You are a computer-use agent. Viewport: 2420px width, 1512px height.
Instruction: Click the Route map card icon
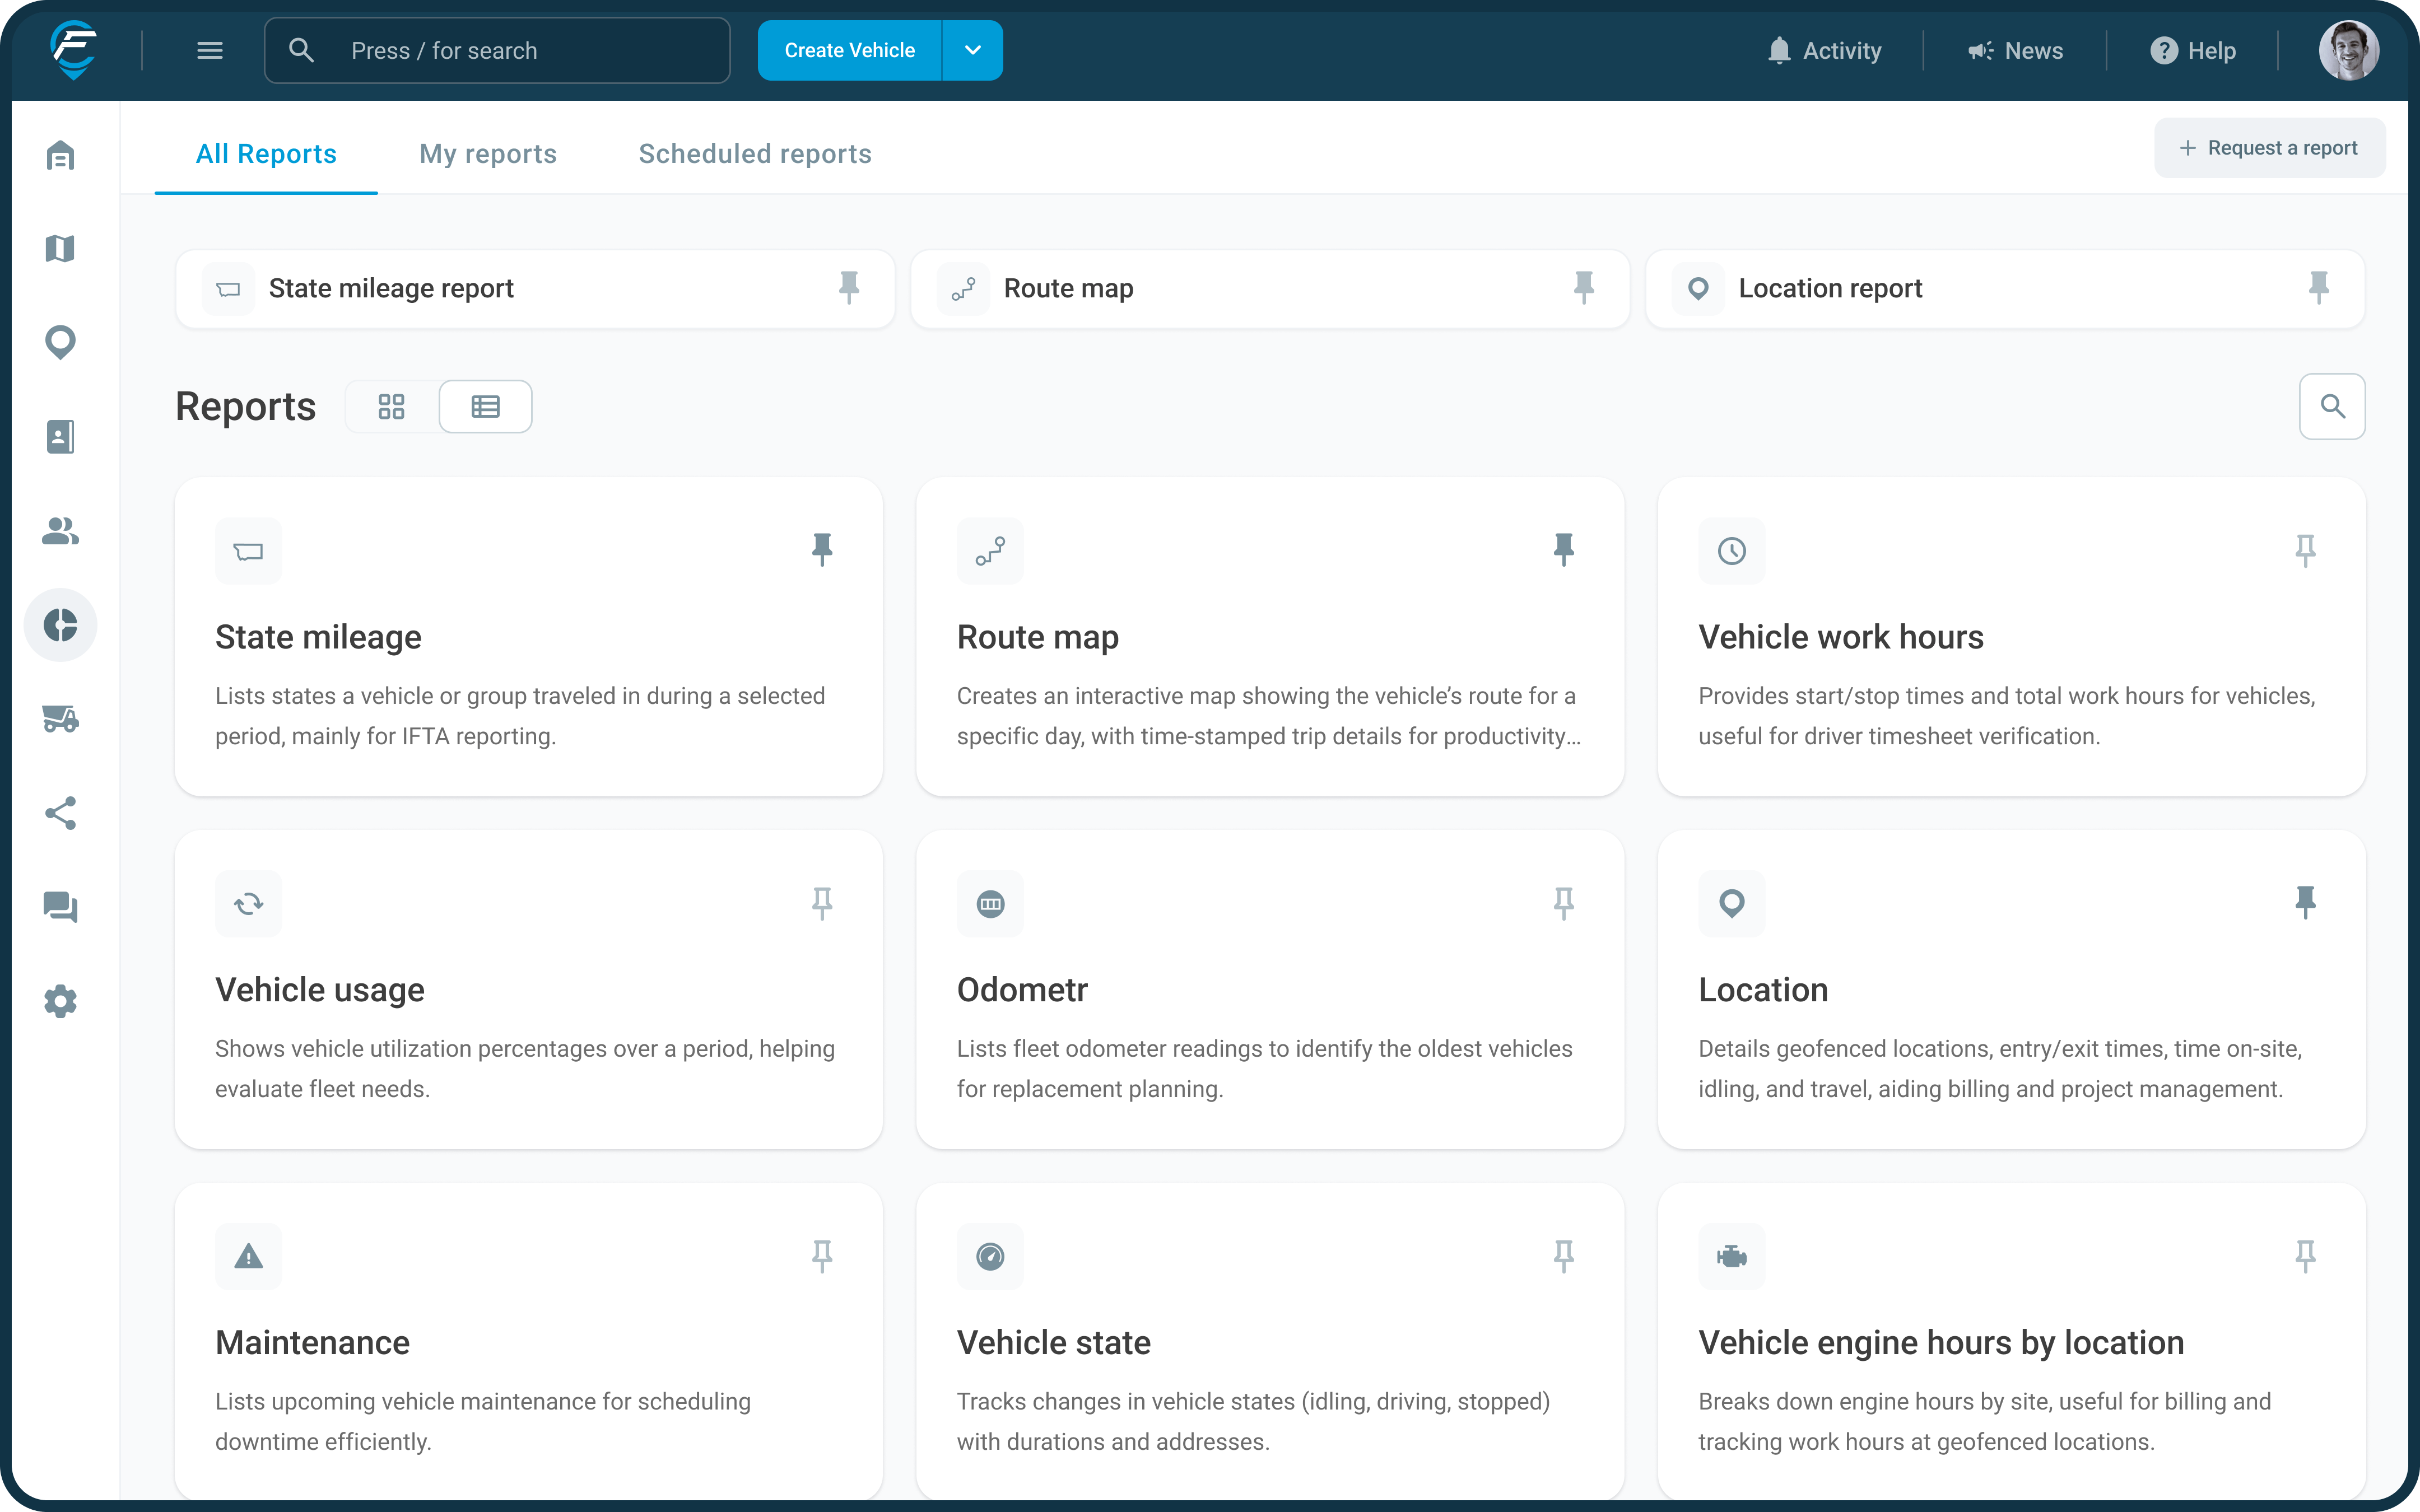(x=990, y=551)
